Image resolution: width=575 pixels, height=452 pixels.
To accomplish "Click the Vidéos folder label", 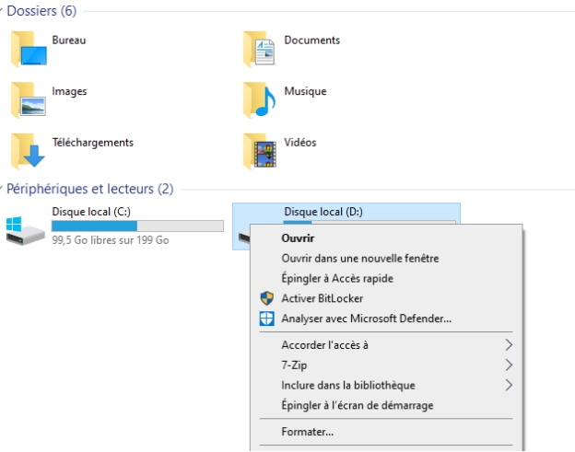I will click(300, 142).
